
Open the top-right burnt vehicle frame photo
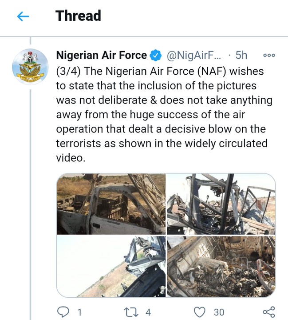[221, 204]
